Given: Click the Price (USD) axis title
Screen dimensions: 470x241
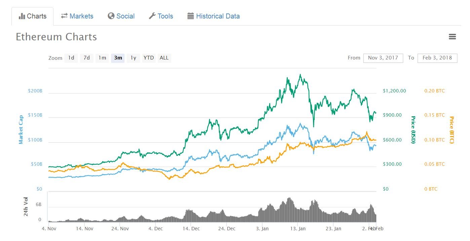Looking at the screenshot, I should pyautogui.click(x=413, y=130).
